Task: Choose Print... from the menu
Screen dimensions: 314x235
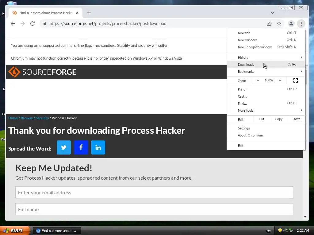Action: 266,89
